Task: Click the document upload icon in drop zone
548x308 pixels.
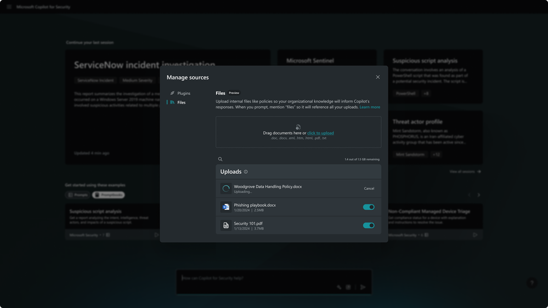Action: tap(298, 127)
